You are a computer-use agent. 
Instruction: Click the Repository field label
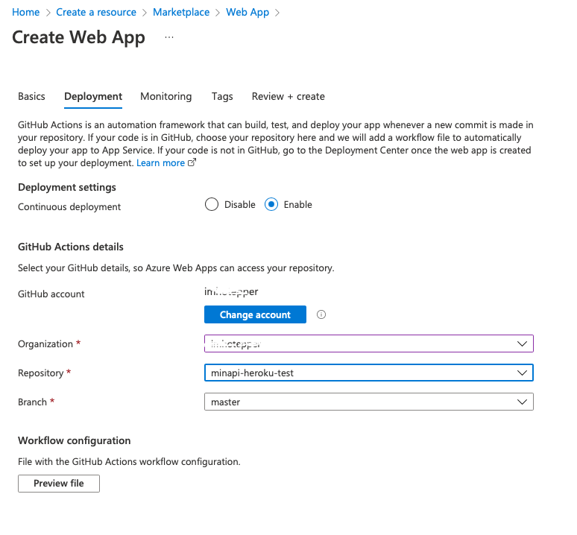(x=40, y=373)
